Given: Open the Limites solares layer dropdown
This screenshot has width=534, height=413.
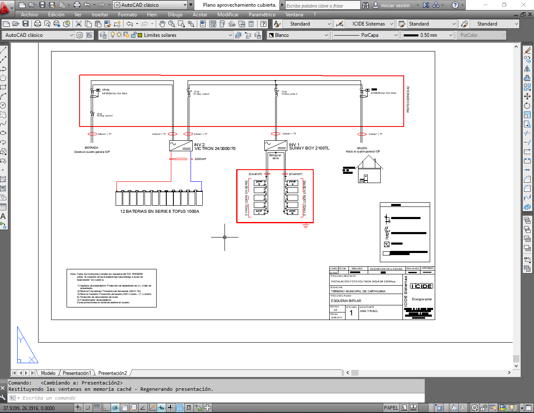Looking at the screenshot, I should pos(230,35).
